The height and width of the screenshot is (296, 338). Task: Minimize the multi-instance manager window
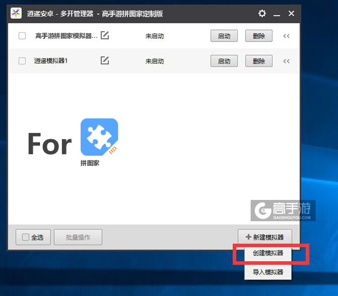click(x=277, y=13)
